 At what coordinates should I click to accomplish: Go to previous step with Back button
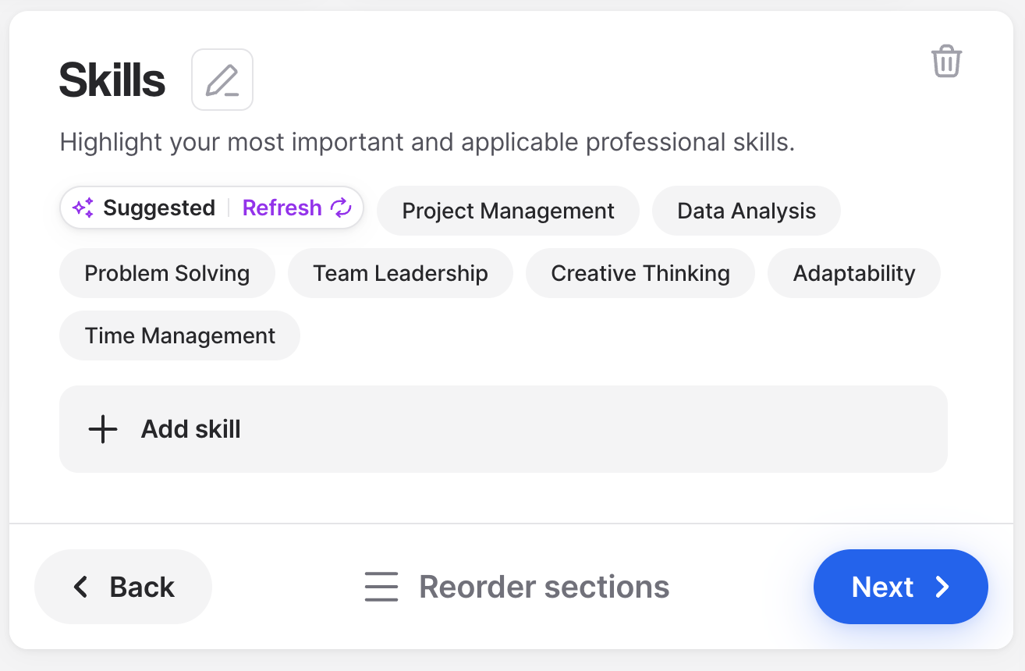point(123,587)
